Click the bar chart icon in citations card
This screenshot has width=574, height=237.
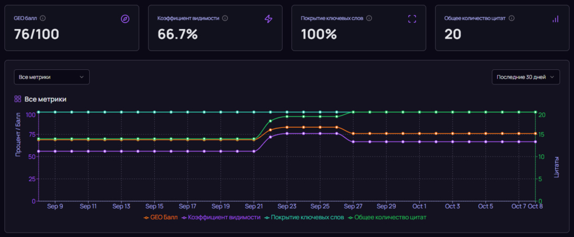[556, 19]
